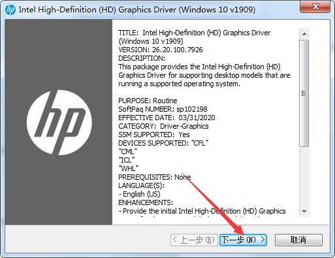Click the - English (US) language line
The height and width of the screenshot is (258, 335).
pyautogui.click(x=140, y=194)
